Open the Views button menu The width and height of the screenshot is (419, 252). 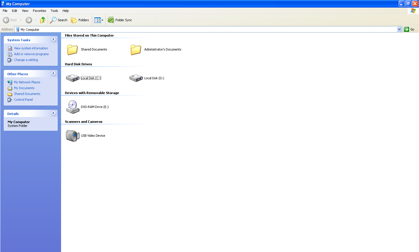[99, 20]
